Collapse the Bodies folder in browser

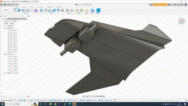pos(4,28)
